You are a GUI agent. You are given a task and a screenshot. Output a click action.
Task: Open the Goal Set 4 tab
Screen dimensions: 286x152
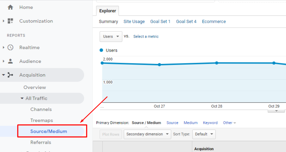point(186,22)
